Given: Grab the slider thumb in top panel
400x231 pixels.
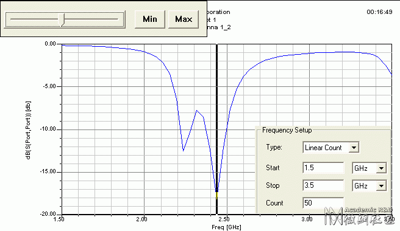Looking at the screenshot, I should [62, 19].
